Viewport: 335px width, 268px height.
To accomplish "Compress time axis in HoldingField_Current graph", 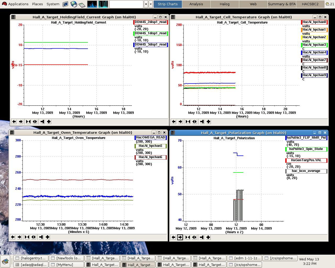I will click(x=28, y=122).
